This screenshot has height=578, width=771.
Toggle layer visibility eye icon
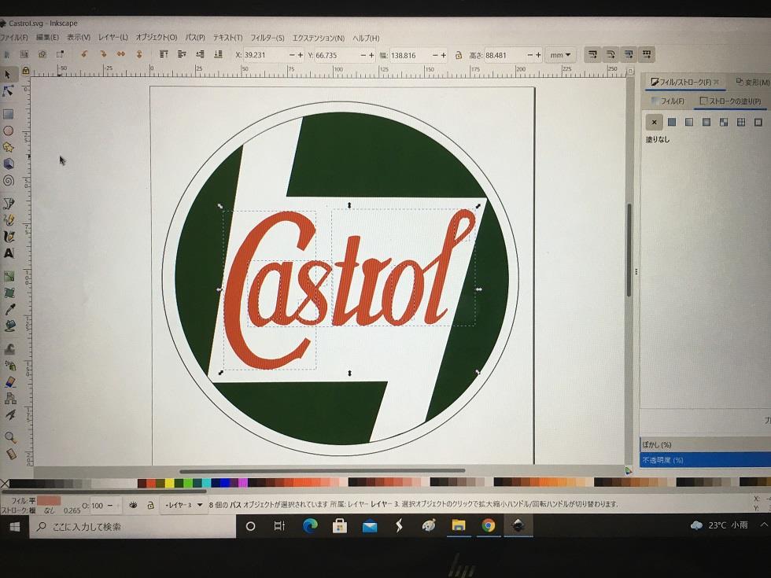[x=133, y=505]
